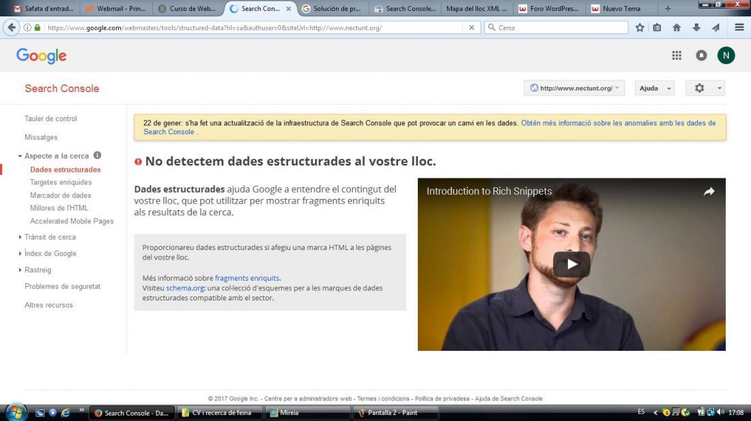Image resolution: width=751 pixels, height=421 pixels.
Task: Click the Google logo
Action: 41,56
